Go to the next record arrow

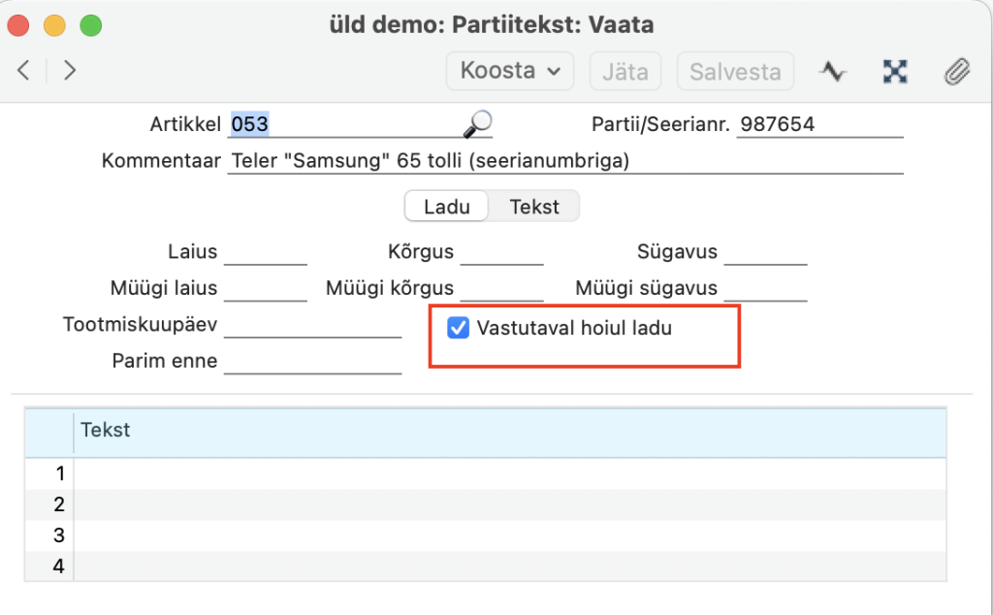(69, 71)
